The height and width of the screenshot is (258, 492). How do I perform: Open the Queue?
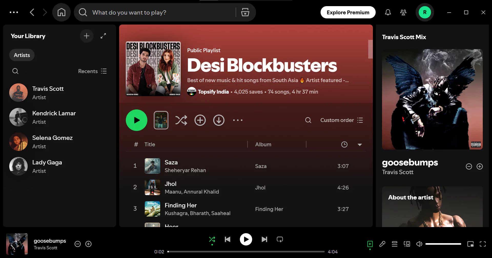point(395,244)
